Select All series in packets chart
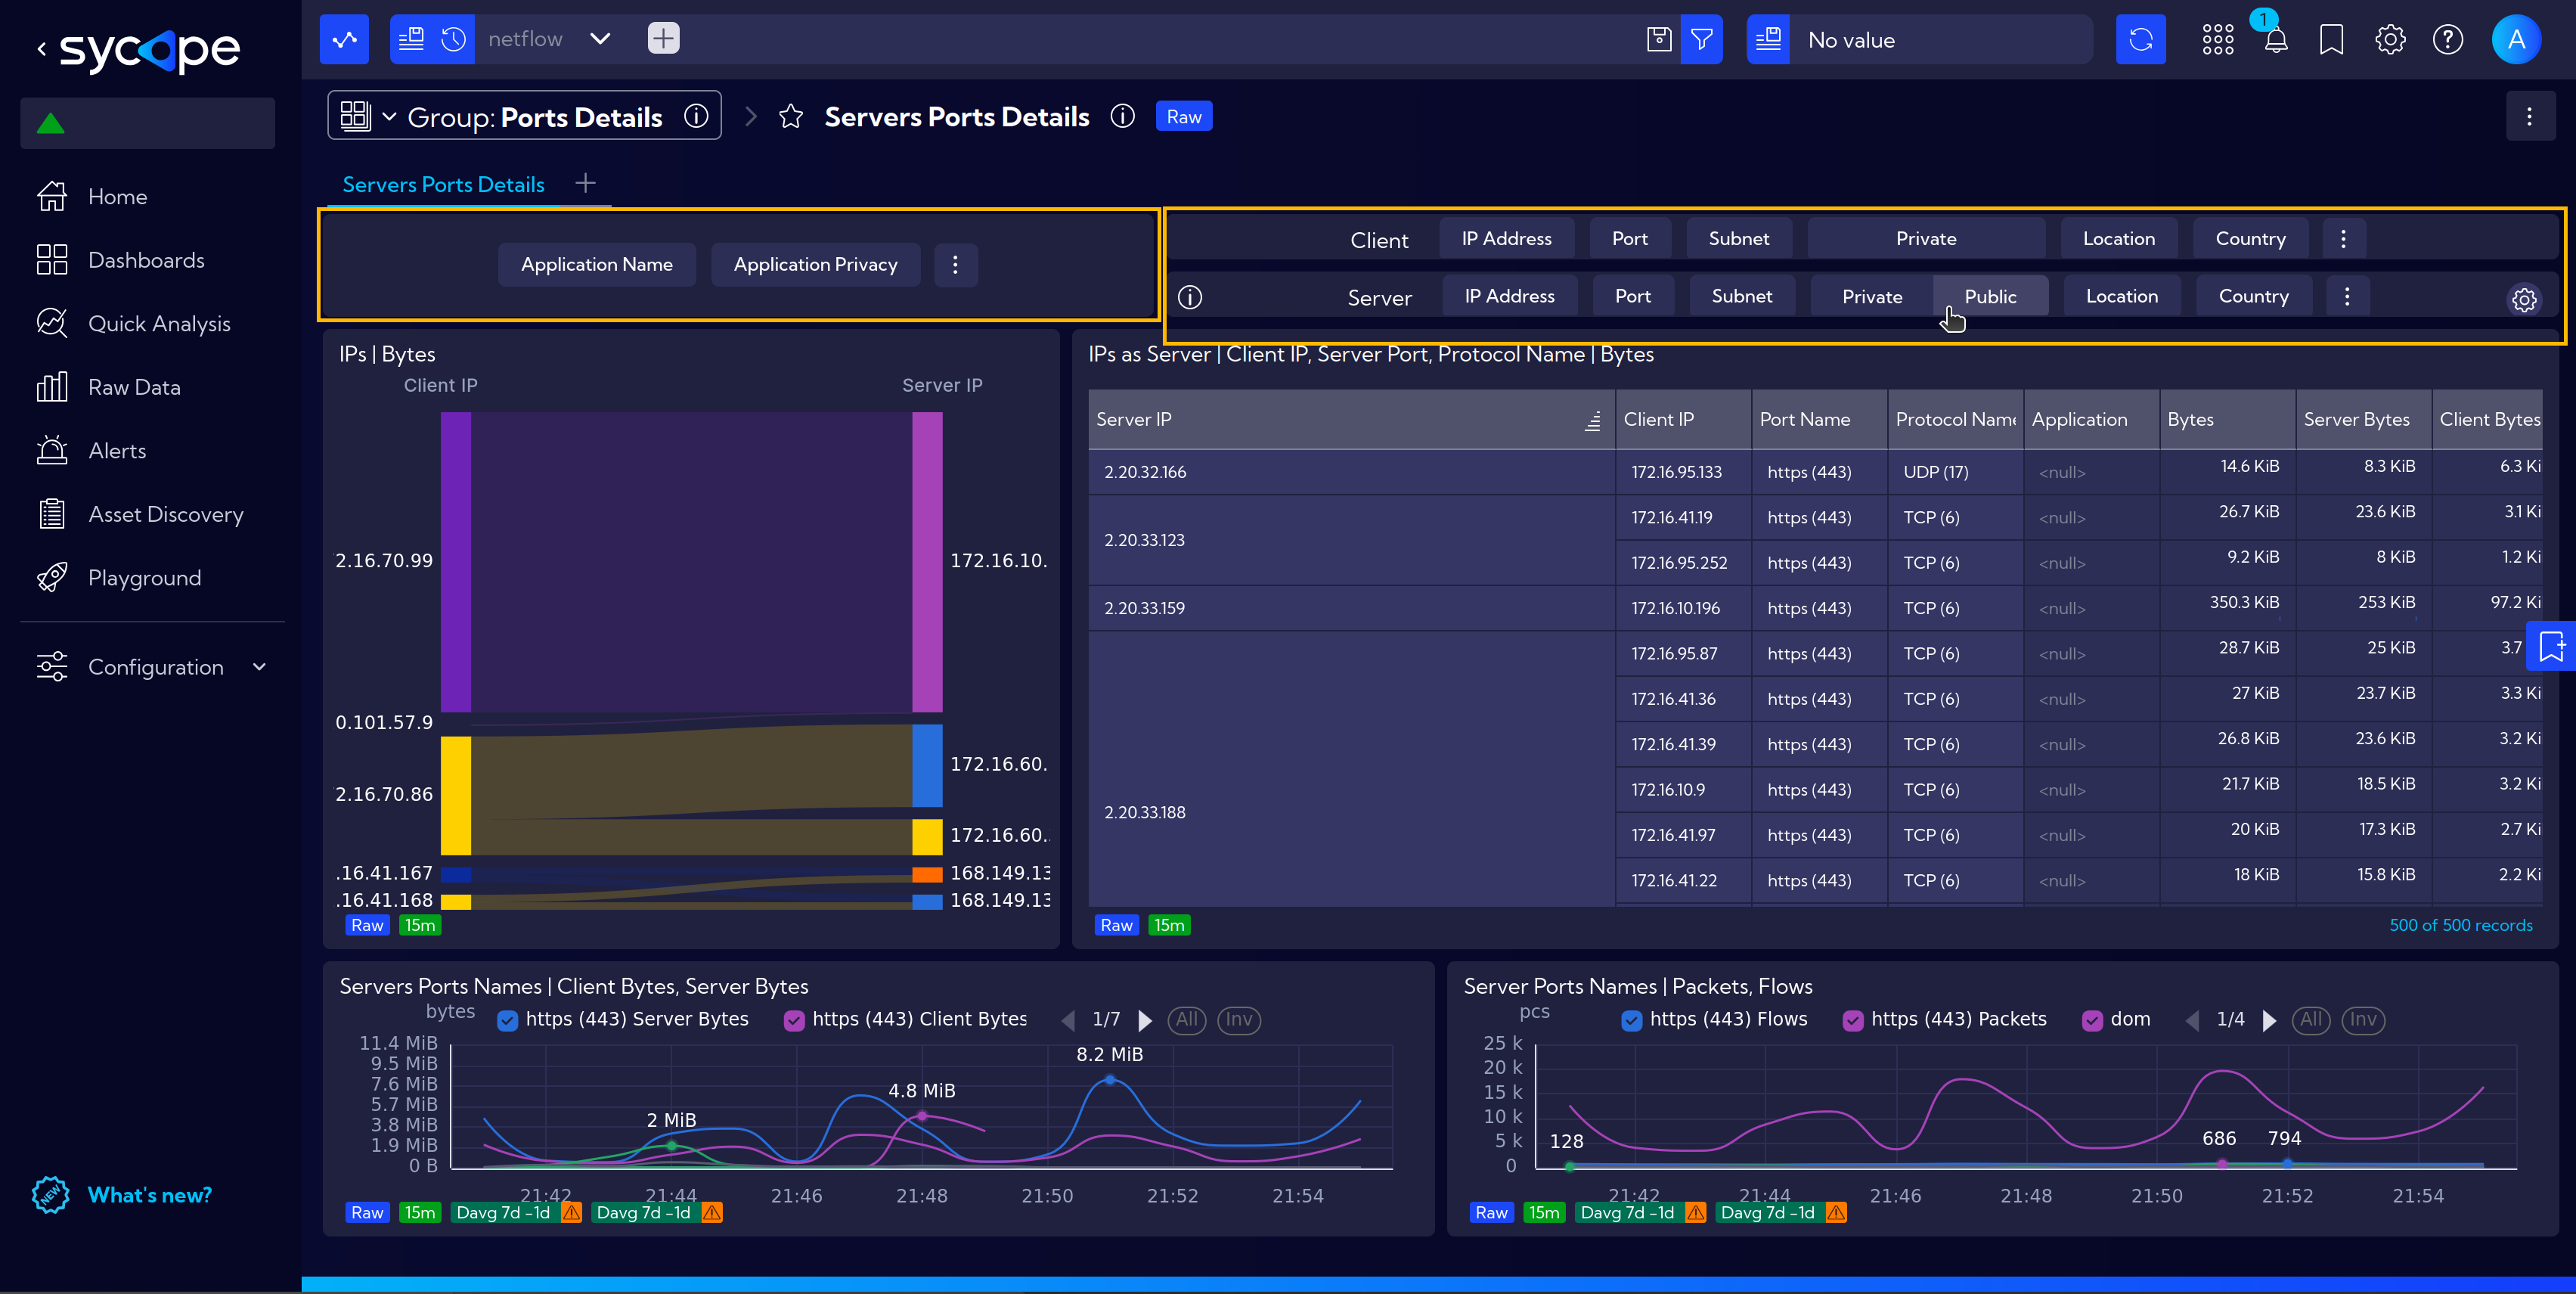This screenshot has height=1294, width=2576. (2311, 1020)
